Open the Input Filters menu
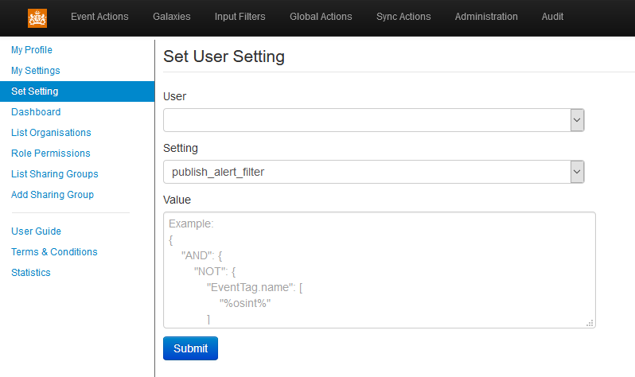Viewport: 635px width, 377px height. point(240,17)
